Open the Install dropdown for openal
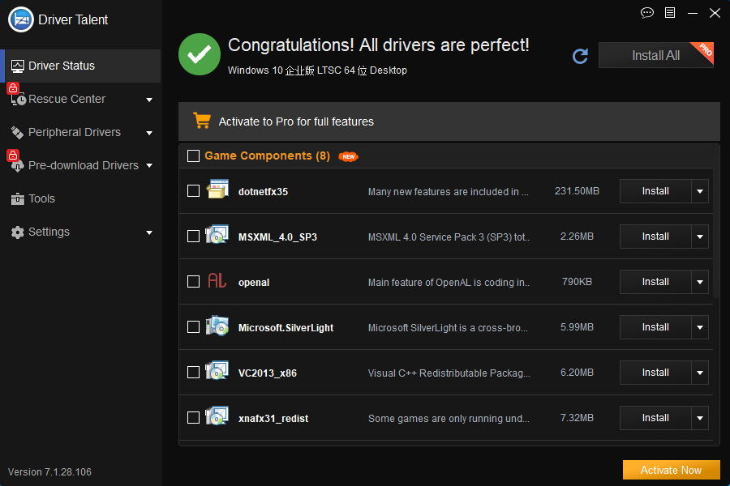The width and height of the screenshot is (730, 486). click(698, 281)
